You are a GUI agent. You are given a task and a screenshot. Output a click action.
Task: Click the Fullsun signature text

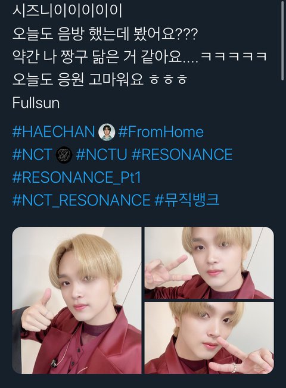click(x=36, y=103)
